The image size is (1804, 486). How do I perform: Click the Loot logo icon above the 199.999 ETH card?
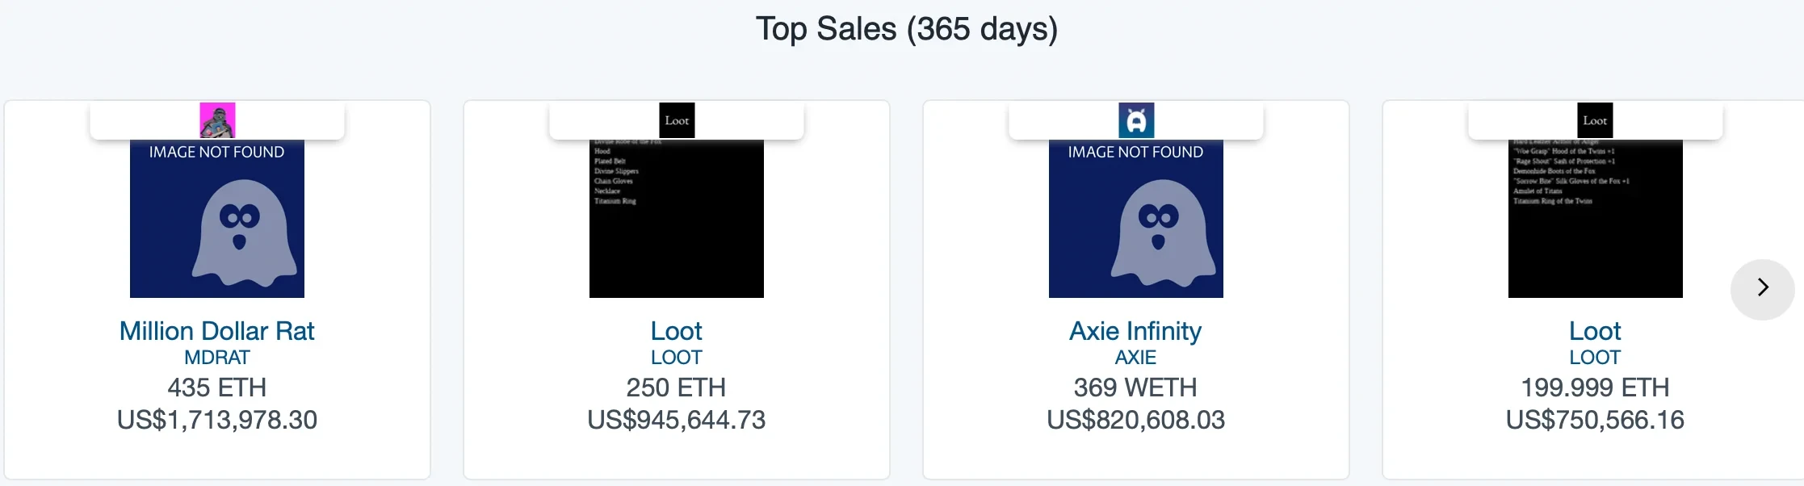[1595, 120]
